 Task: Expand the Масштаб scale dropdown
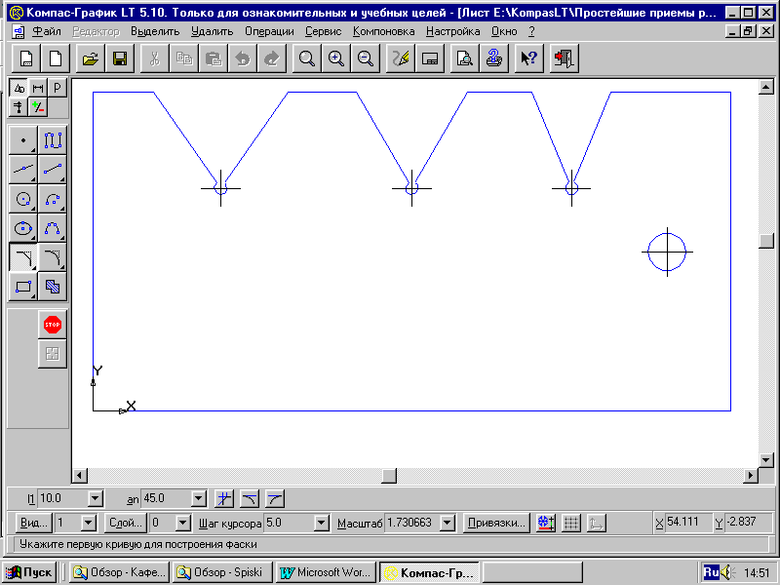pyautogui.click(x=448, y=523)
